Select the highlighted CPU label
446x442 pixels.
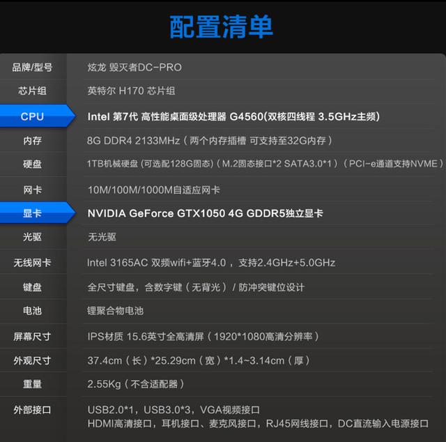pyautogui.click(x=32, y=116)
